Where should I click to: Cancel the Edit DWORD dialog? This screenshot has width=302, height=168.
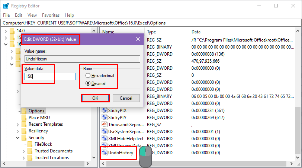tap(126, 98)
